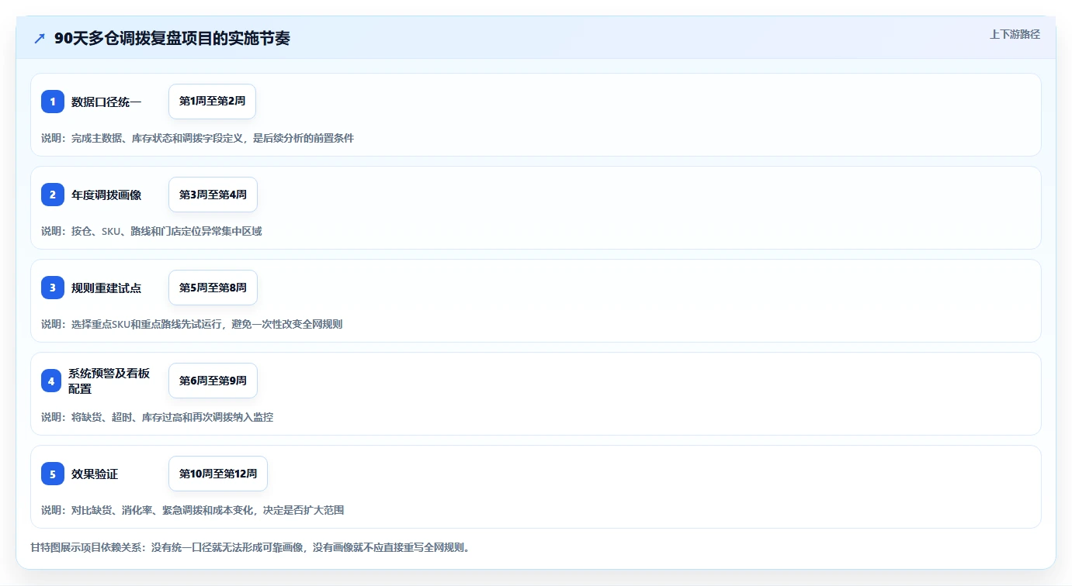1072x586 pixels.
Task: Click description 将缺货、超时、库存过高和再次调拨纳入监控
Action: coord(157,417)
